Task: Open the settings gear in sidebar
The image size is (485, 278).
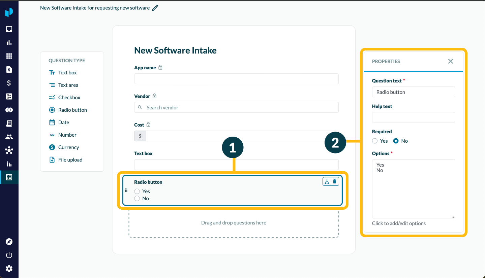Action: [x=9, y=269]
